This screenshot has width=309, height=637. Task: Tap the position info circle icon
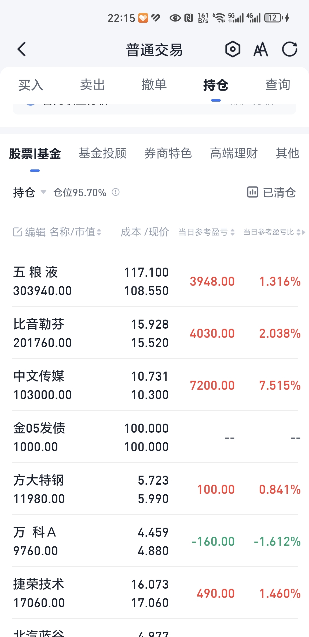(x=116, y=192)
